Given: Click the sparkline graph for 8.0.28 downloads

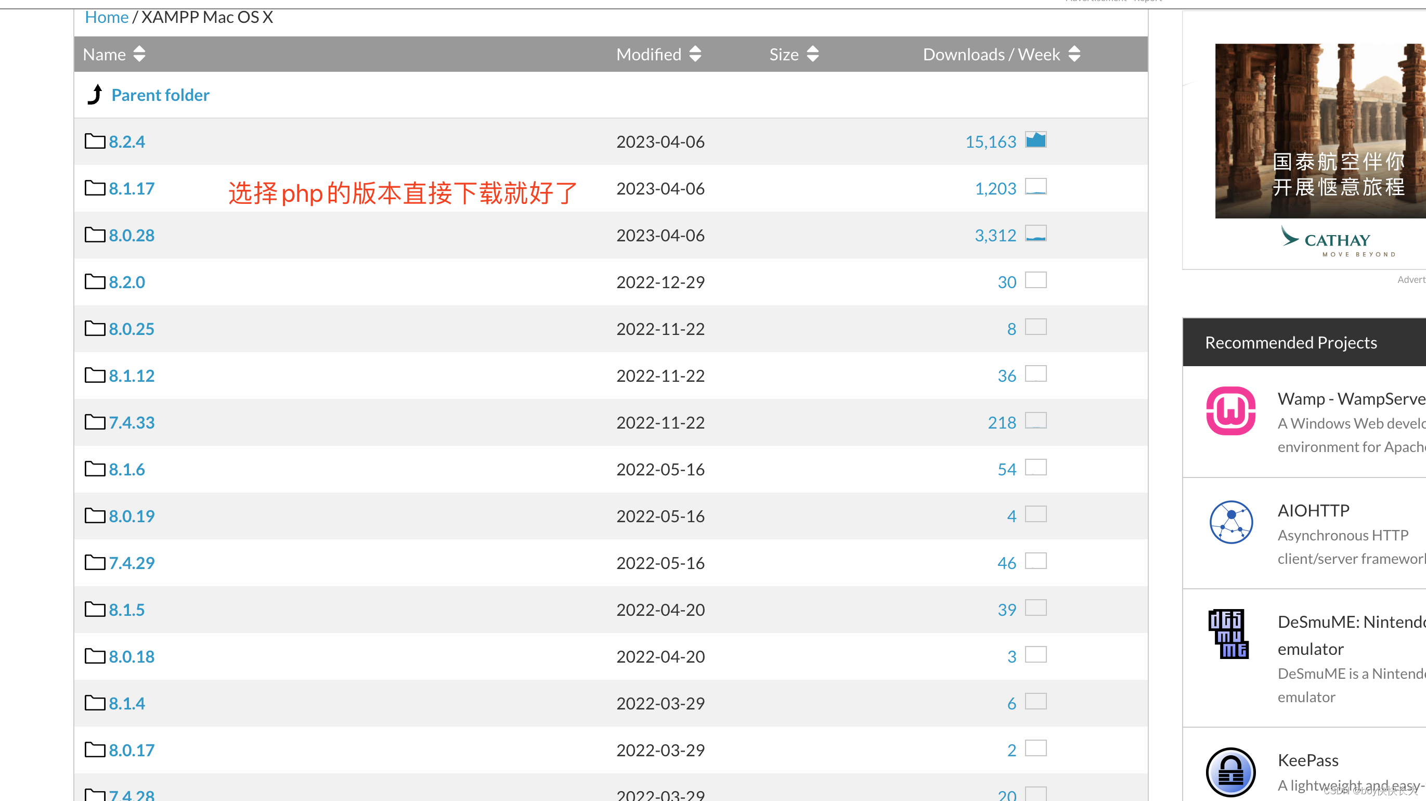Looking at the screenshot, I should 1036,234.
